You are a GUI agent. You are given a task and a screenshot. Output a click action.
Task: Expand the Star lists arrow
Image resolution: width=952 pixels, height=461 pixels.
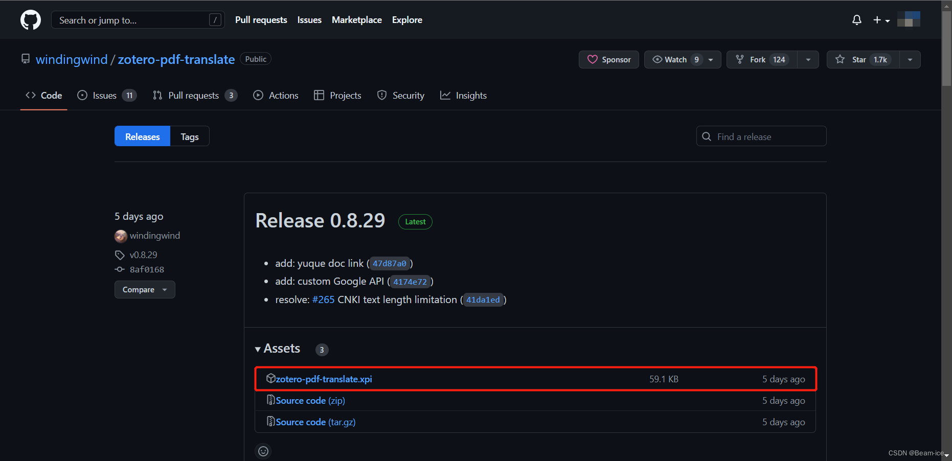point(910,59)
